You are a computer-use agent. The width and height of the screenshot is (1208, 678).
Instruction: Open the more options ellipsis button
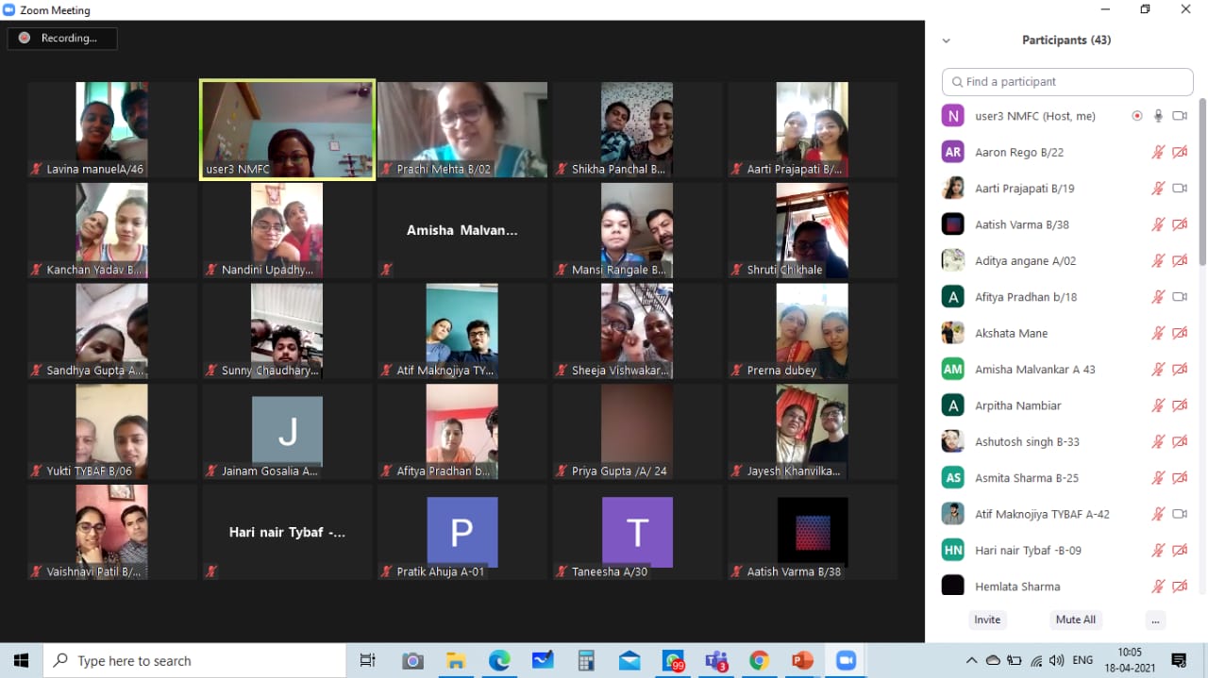click(1155, 620)
